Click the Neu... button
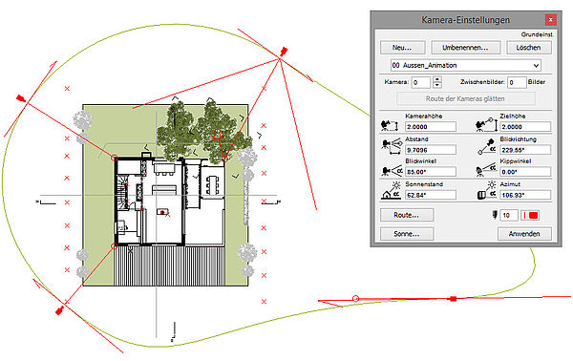Viewport: 573px width, 361px height. [x=402, y=48]
